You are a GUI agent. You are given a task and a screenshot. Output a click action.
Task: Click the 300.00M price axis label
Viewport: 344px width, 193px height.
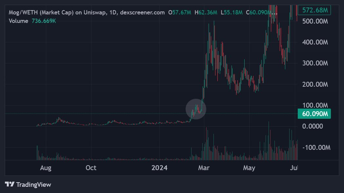coord(315,63)
